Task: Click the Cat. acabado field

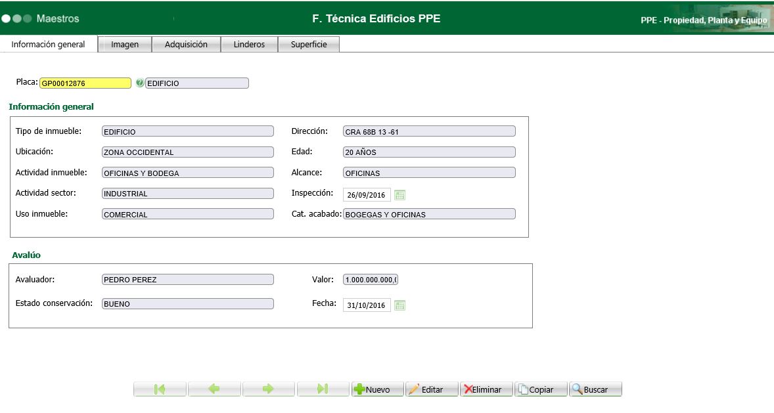Action: (x=430, y=214)
